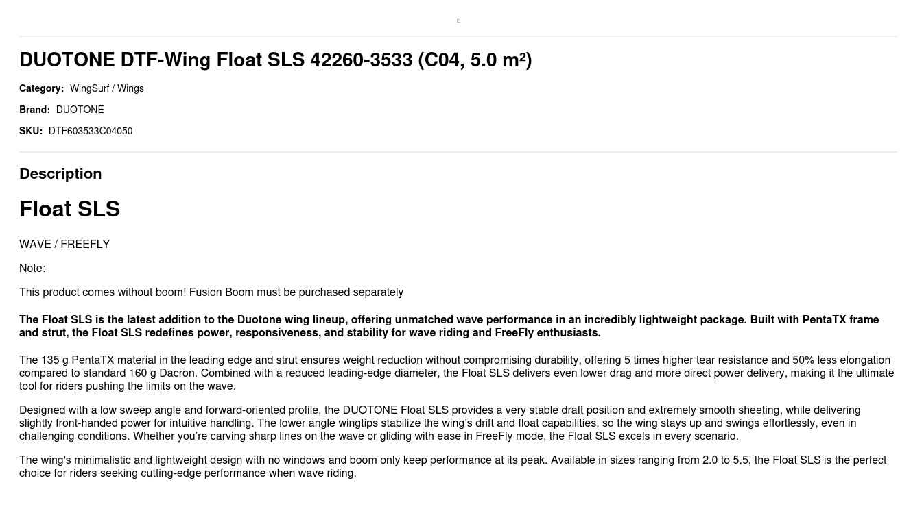The width and height of the screenshot is (911, 511).
Task: Click the '5.0 m²' size in the title
Action: (497, 60)
